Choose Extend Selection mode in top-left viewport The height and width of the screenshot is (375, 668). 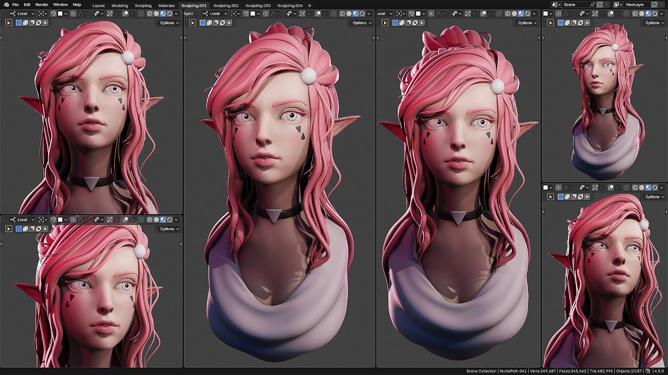click(x=25, y=23)
